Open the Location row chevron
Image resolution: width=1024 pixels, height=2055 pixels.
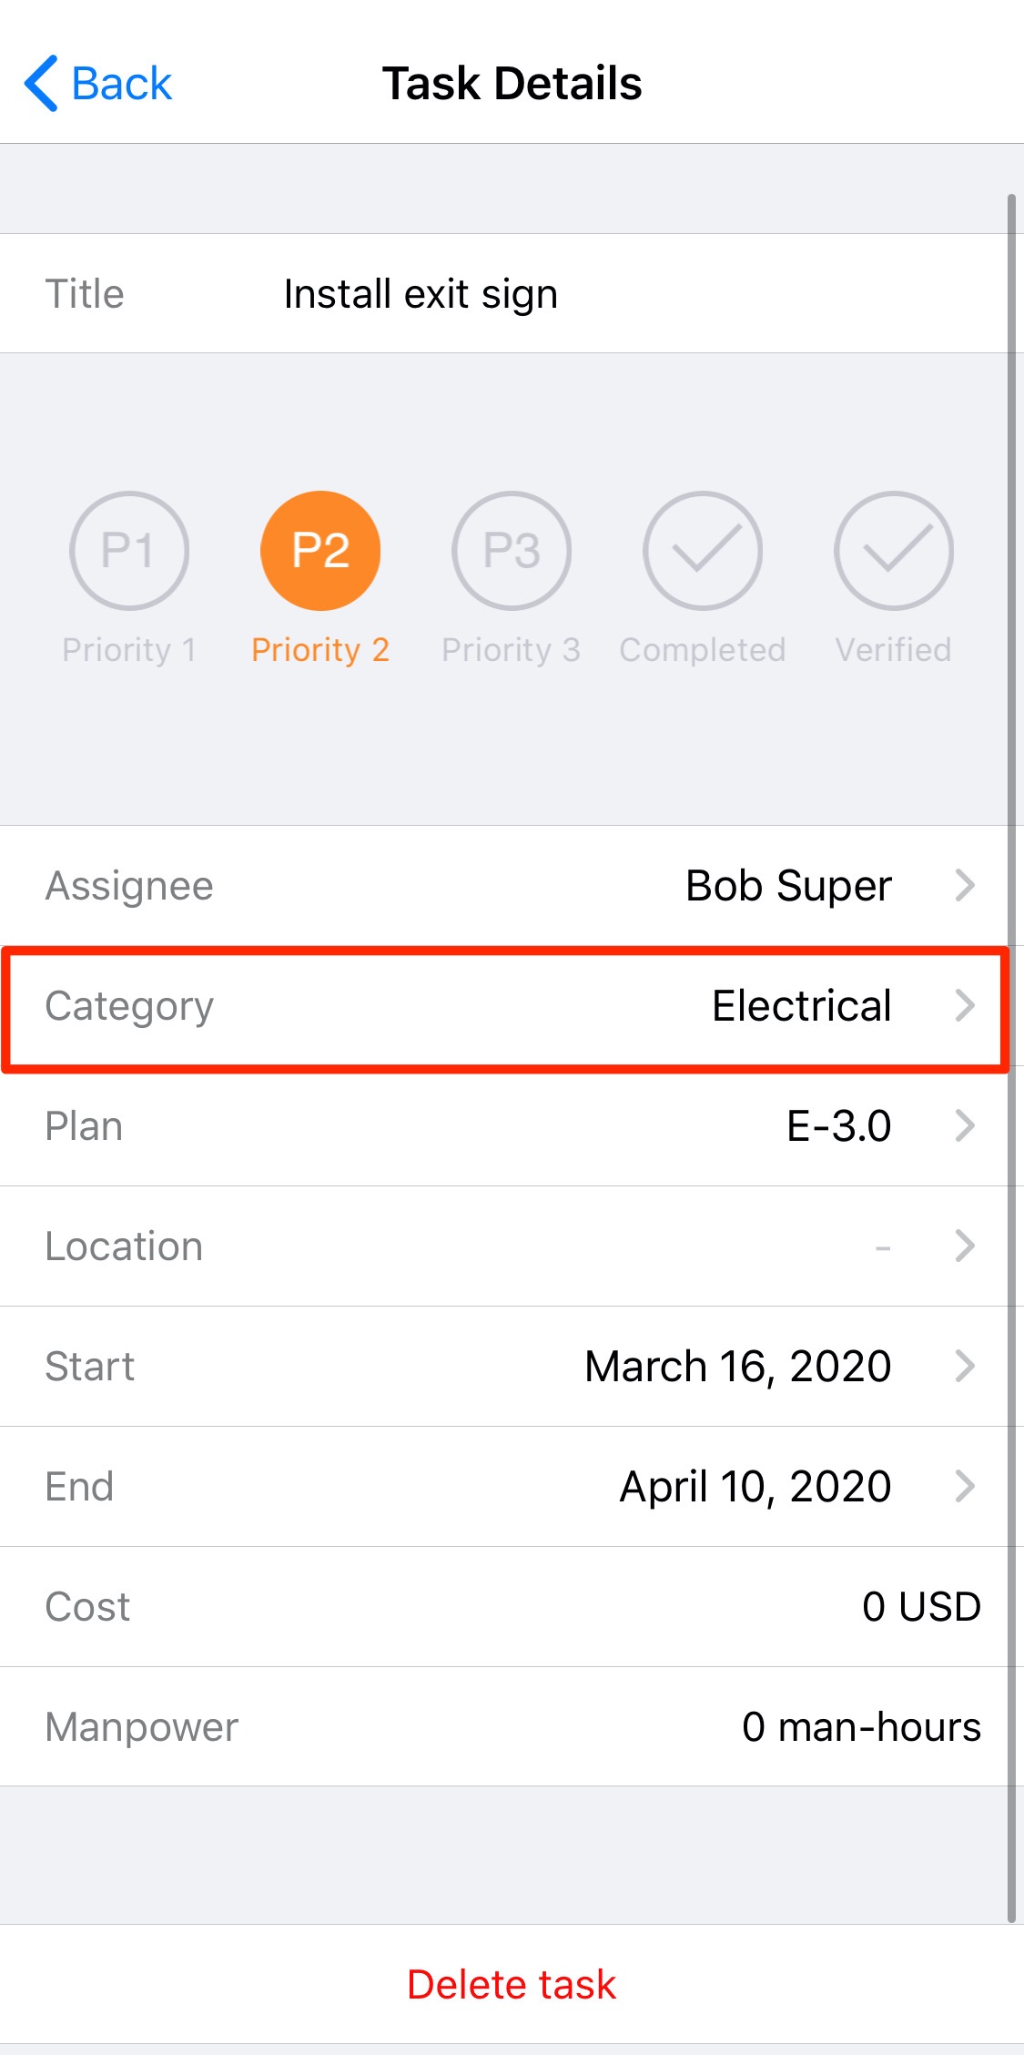[965, 1246]
